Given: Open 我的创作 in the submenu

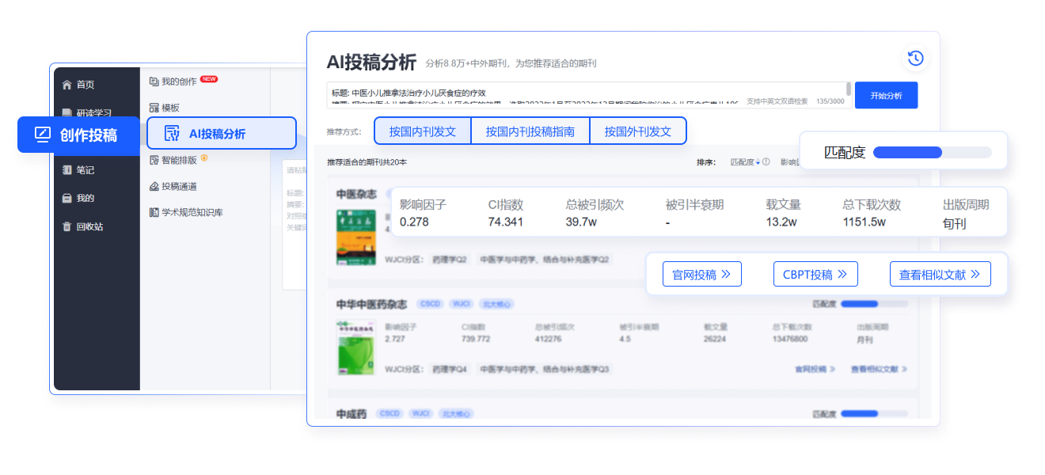Looking at the screenshot, I should (178, 81).
